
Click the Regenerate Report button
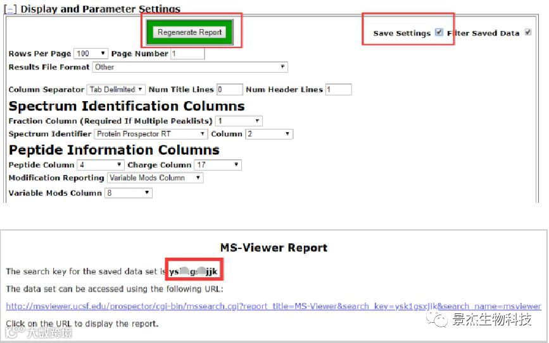click(189, 32)
